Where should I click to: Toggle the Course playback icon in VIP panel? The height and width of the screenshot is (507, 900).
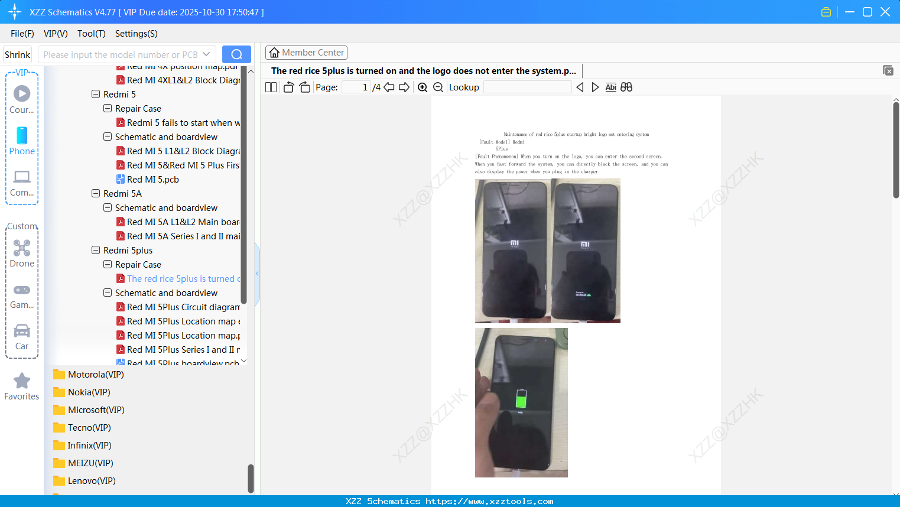pyautogui.click(x=21, y=93)
